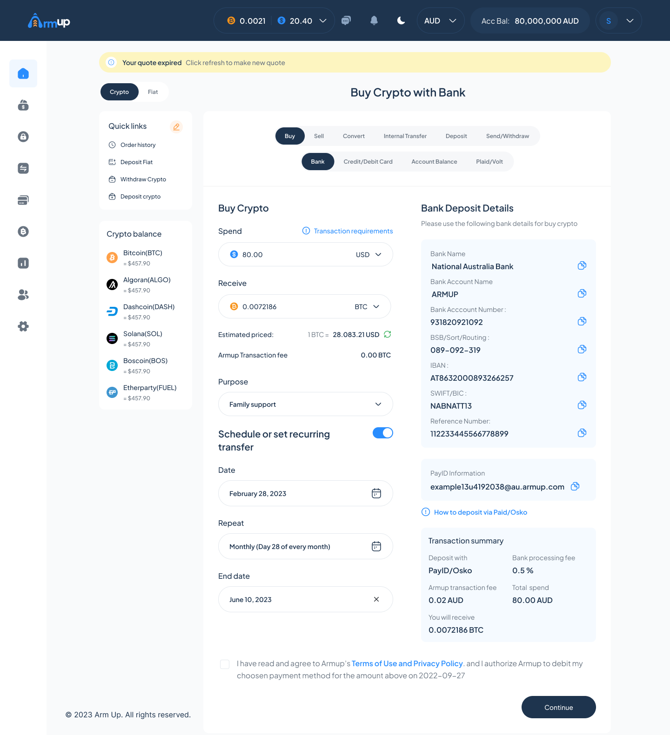Image resolution: width=670 pixels, height=735 pixels.
Task: Edit Quick links with pencil icon
Action: tap(176, 126)
